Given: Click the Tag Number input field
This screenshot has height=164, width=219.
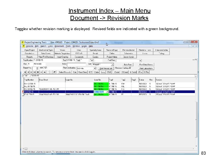Looking at the screenshot, I should pos(47,60).
